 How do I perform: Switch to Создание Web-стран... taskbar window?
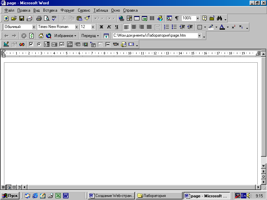111,196
